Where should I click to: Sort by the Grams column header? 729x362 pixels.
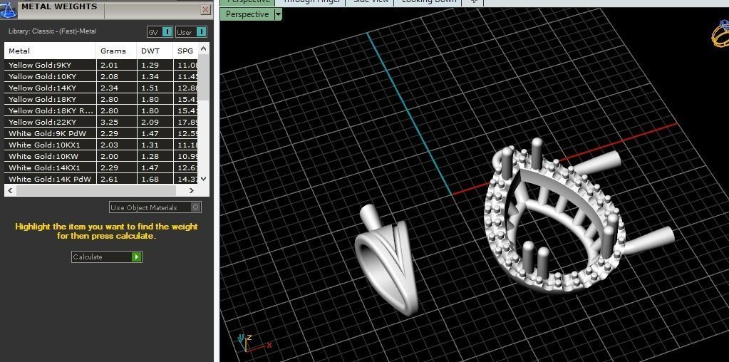[x=117, y=51]
